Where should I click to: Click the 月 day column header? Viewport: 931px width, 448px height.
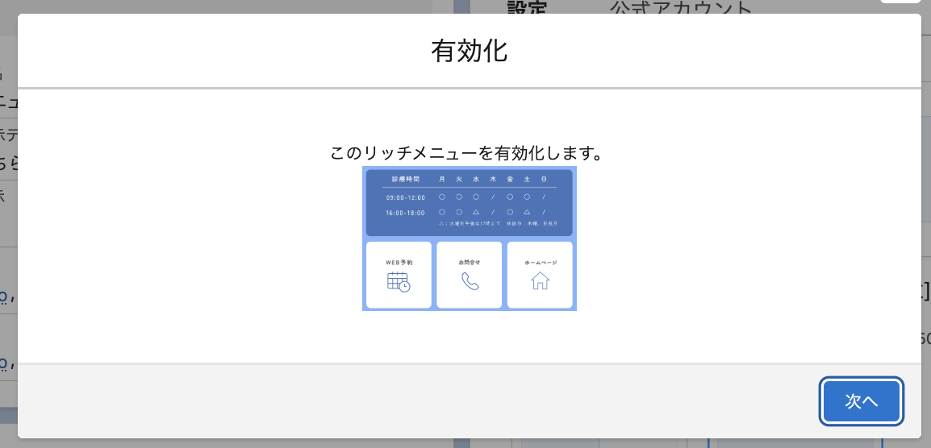pos(442,179)
